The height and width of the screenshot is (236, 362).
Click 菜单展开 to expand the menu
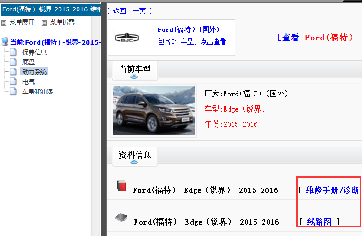[x=22, y=23]
